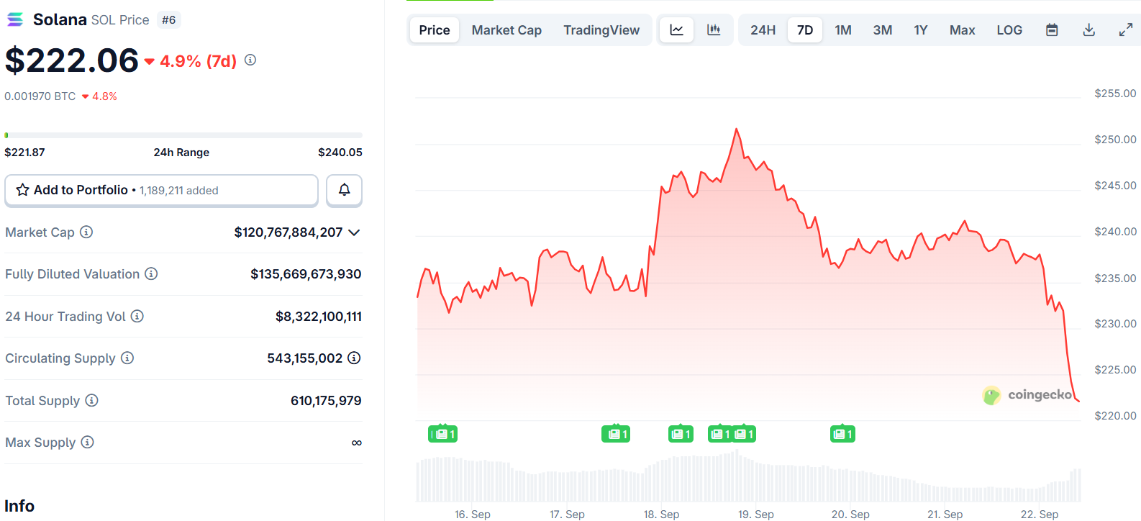The image size is (1141, 521).
Task: Click the Solana logo icon
Action: coord(14,19)
